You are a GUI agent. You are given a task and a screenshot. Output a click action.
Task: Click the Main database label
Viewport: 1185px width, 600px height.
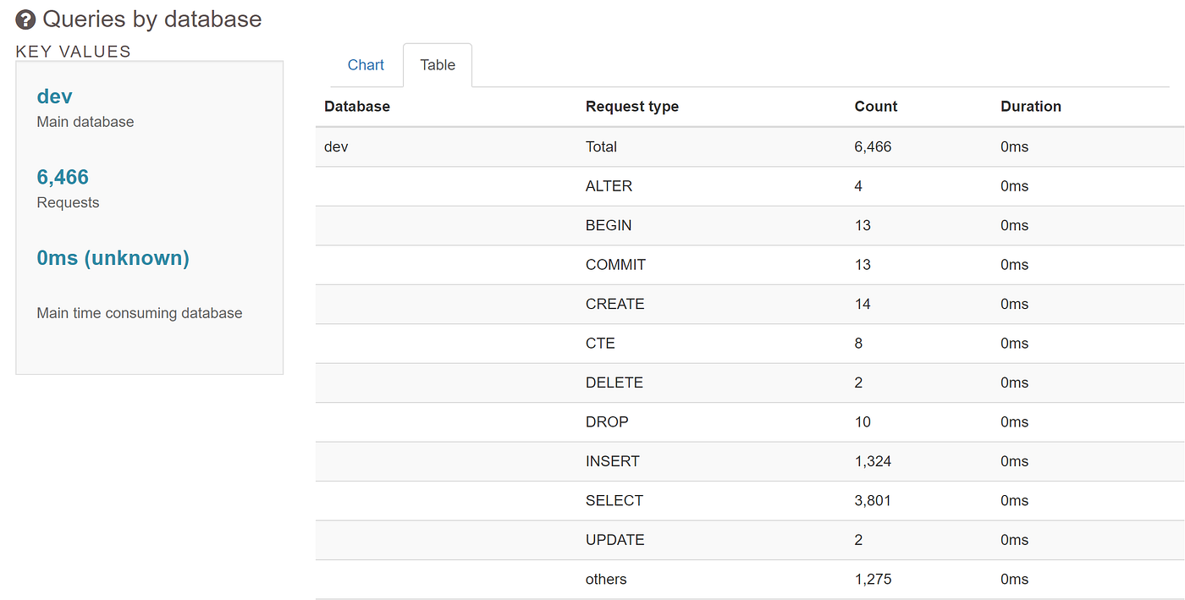[x=85, y=122]
